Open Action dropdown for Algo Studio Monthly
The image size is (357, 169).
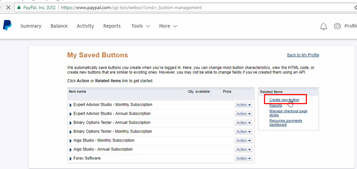244,141
